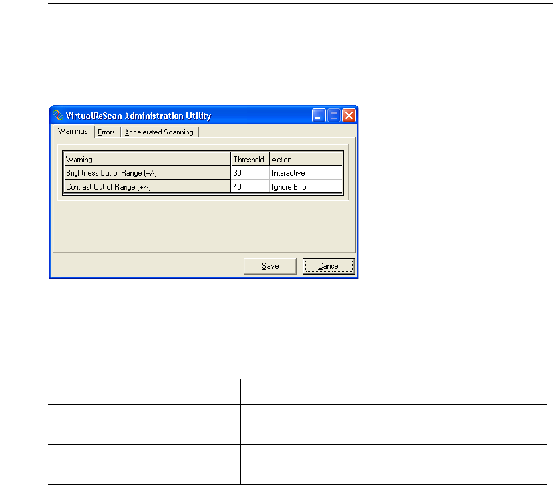Click the Action column header
Image resolution: width=553 pixels, height=485 pixels.
click(306, 159)
